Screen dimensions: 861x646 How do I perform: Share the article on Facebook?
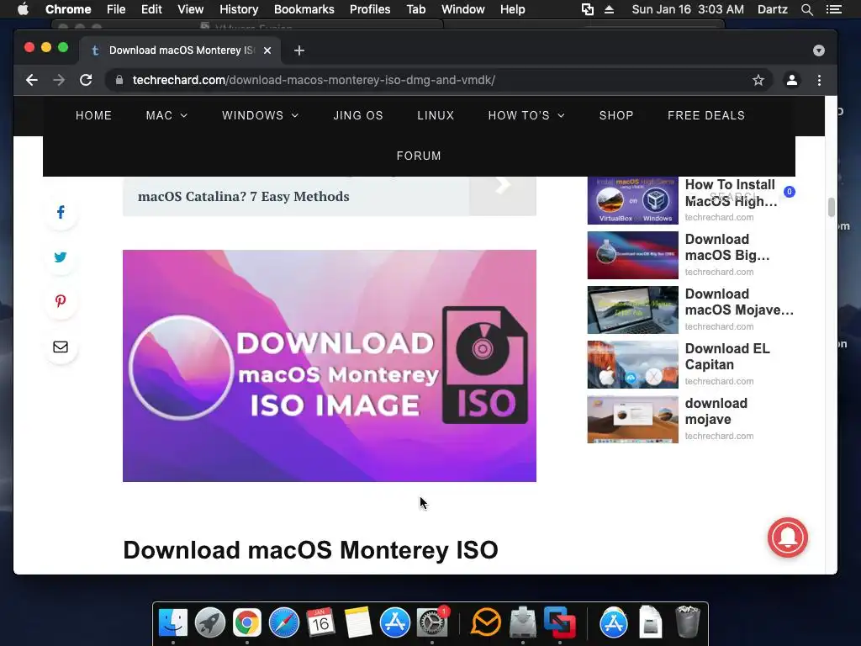(61, 212)
